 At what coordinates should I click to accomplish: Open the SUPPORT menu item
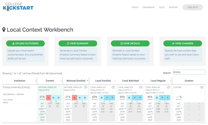click(173, 7)
